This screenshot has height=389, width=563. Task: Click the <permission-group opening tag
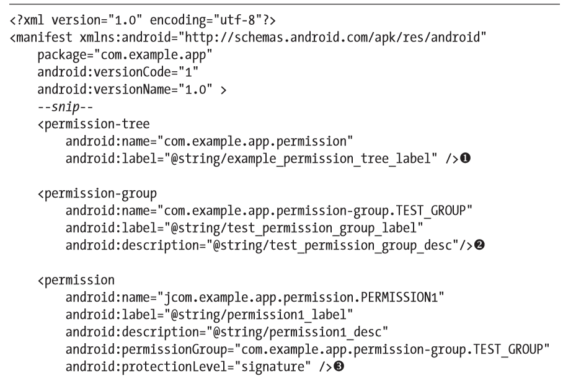coord(97,194)
